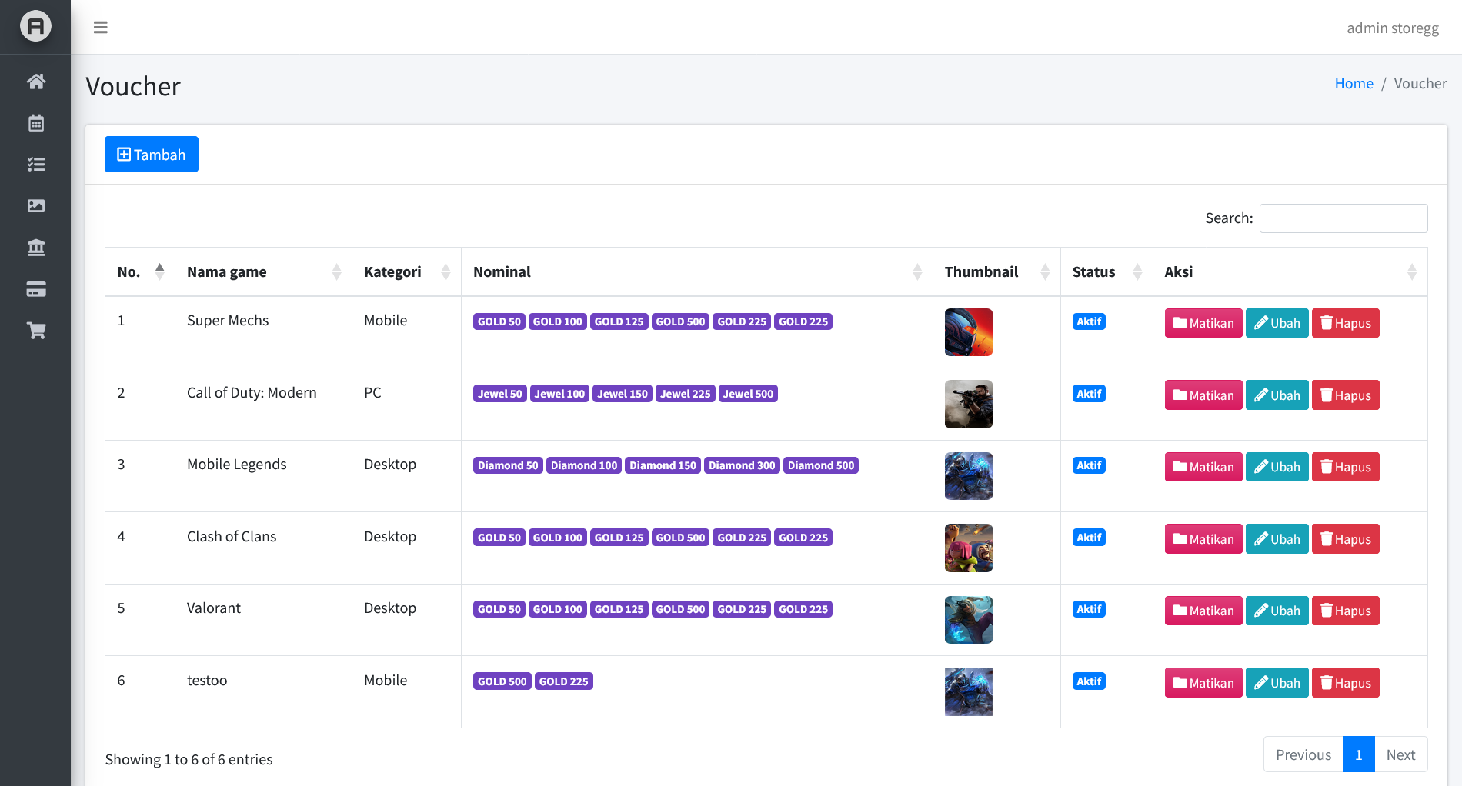Click Diamond 300 nominal badge
Viewport: 1462px width, 786px height.
pyautogui.click(x=742, y=465)
